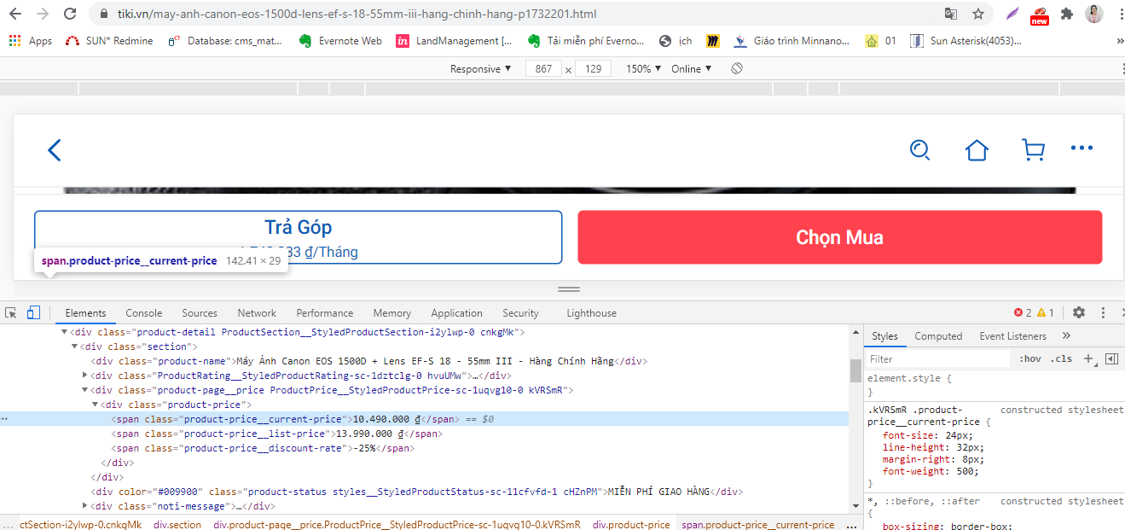Image resolution: width=1125 pixels, height=530 pixels.
Task: Collapse the product-detail div node
Action: click(x=64, y=332)
